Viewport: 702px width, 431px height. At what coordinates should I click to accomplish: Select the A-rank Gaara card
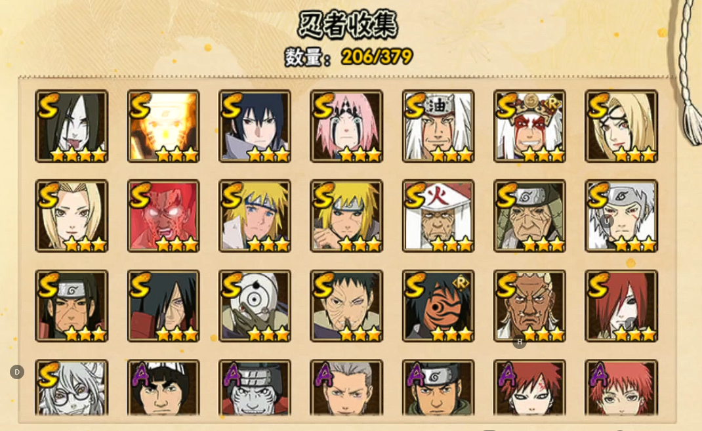tap(529, 388)
